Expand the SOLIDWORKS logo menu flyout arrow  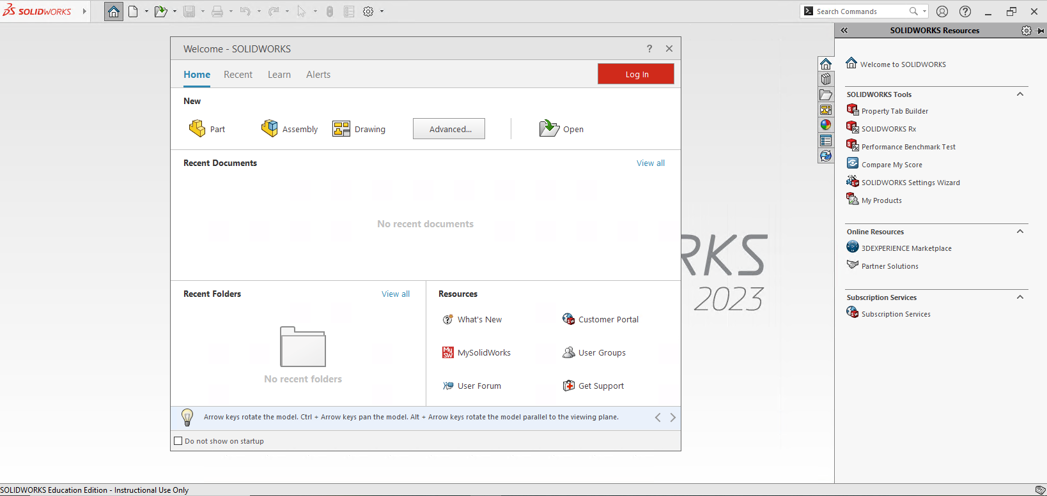84,11
